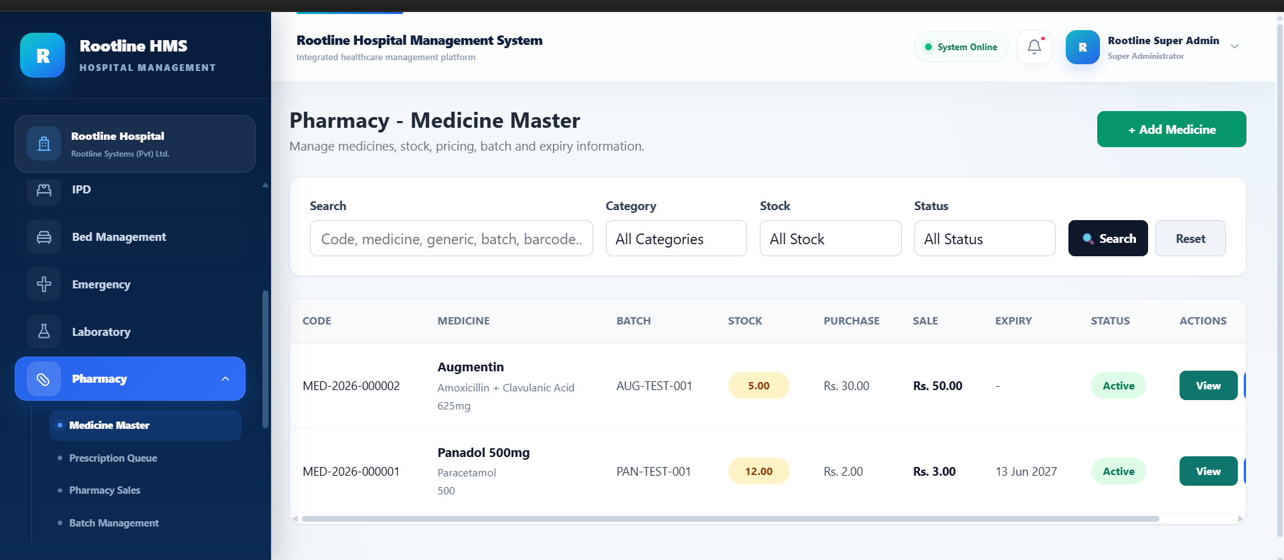Click batch PAN-TEST-001
This screenshot has height=560, width=1284.
(653, 472)
